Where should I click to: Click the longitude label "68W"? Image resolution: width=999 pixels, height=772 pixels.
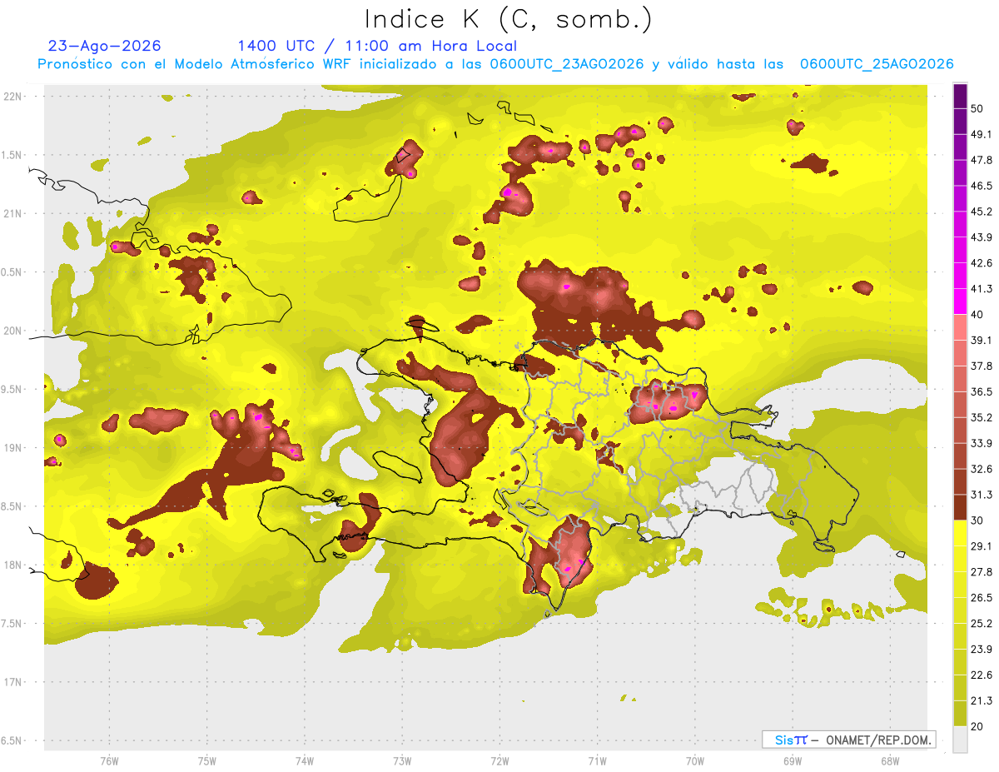[x=890, y=761]
